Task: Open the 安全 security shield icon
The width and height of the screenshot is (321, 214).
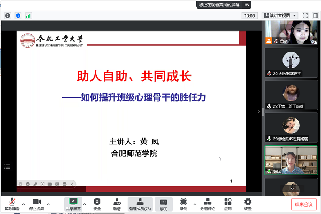Action: pyautogui.click(x=97, y=202)
